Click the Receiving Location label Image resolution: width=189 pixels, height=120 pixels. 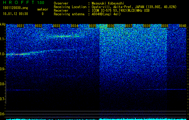pos(70,7)
